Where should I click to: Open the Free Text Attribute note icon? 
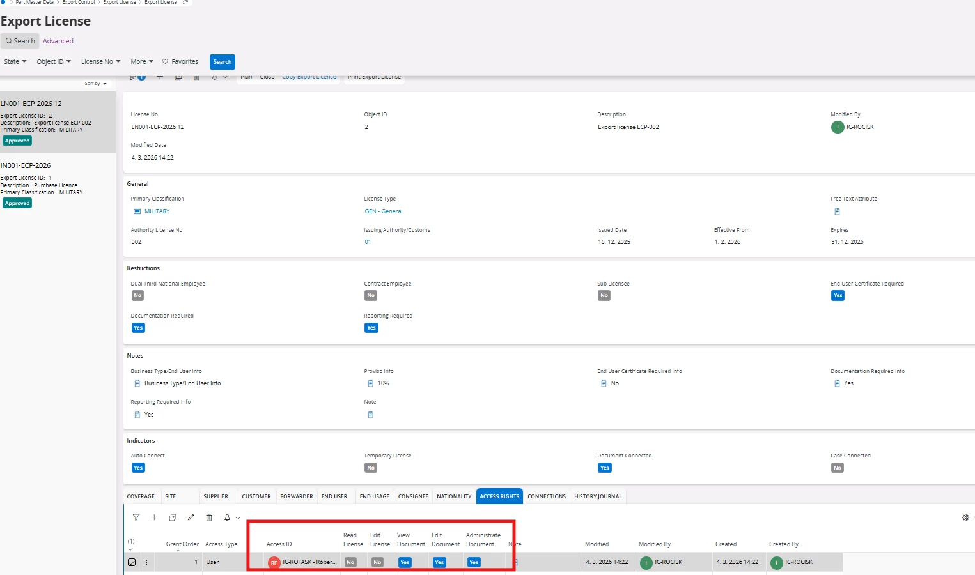(837, 211)
